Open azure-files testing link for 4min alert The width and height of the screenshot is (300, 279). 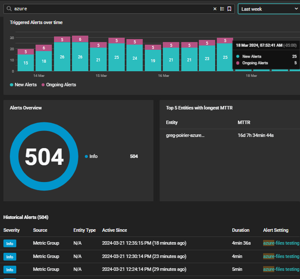[x=281, y=256]
